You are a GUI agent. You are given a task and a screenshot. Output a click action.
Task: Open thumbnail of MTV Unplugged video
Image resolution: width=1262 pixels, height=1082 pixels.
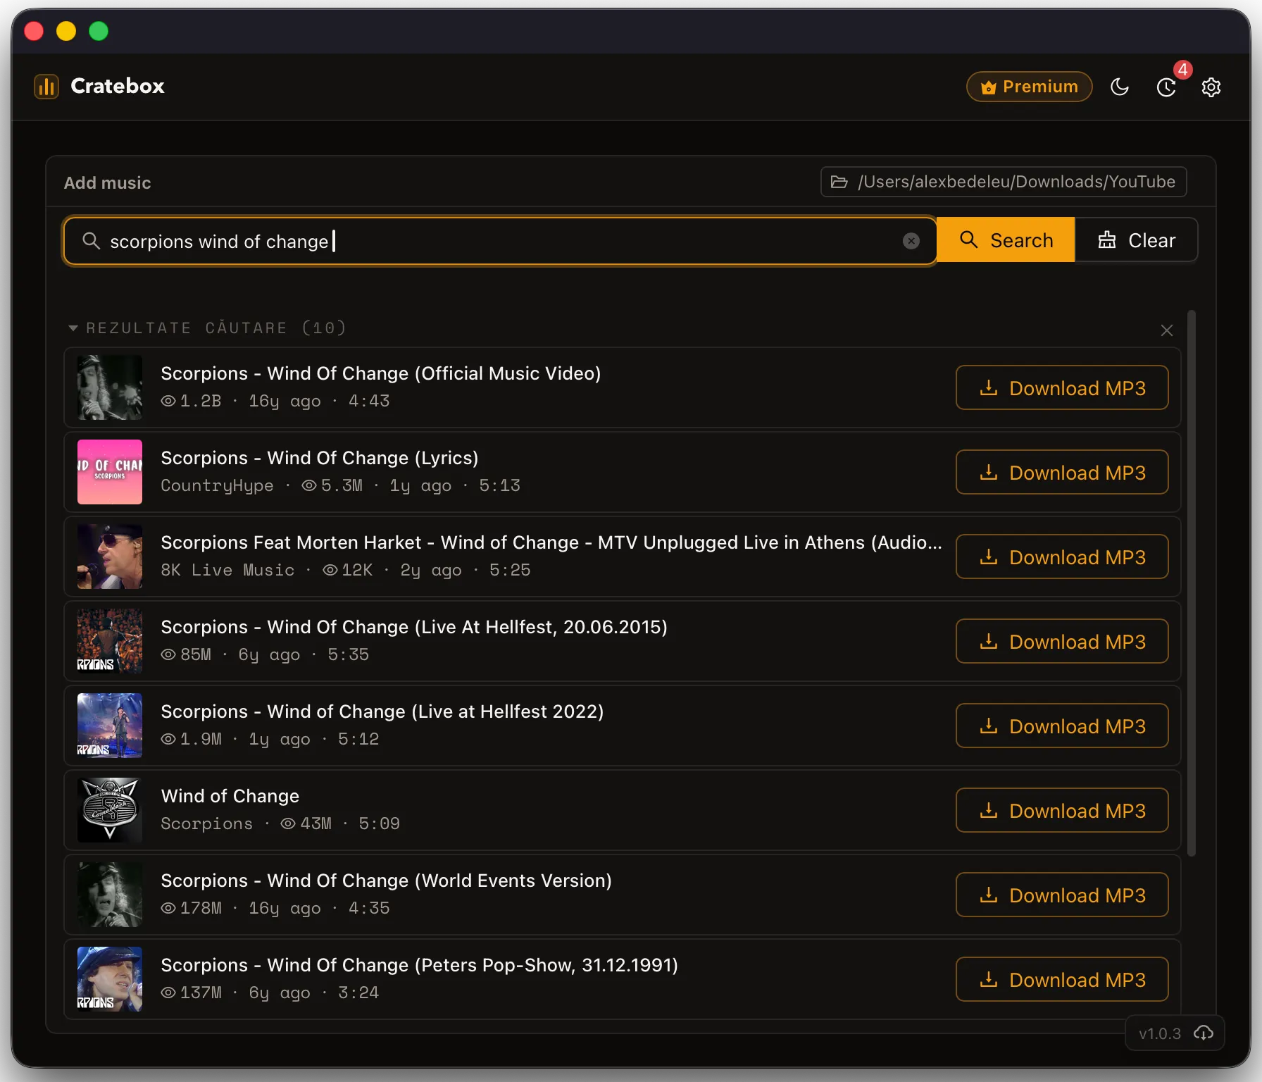point(110,556)
